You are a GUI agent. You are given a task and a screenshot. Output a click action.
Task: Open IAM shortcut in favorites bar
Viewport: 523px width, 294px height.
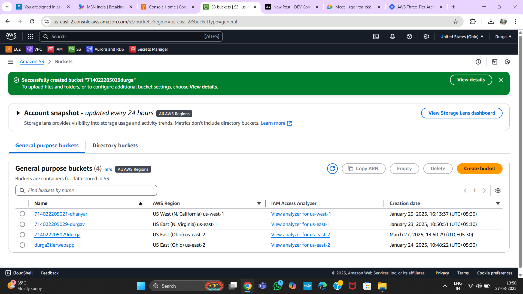55,49
